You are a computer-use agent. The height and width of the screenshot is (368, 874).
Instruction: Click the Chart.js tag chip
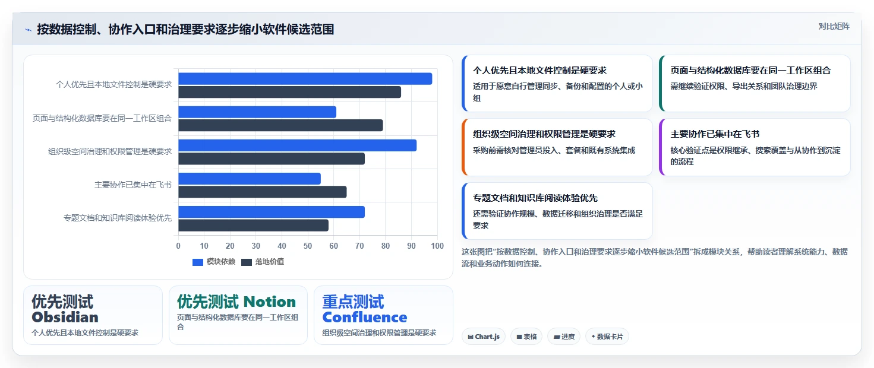483,337
